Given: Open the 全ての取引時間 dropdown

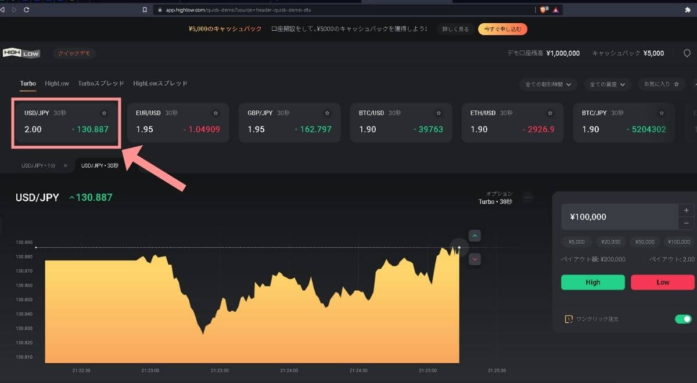Looking at the screenshot, I should point(548,84).
